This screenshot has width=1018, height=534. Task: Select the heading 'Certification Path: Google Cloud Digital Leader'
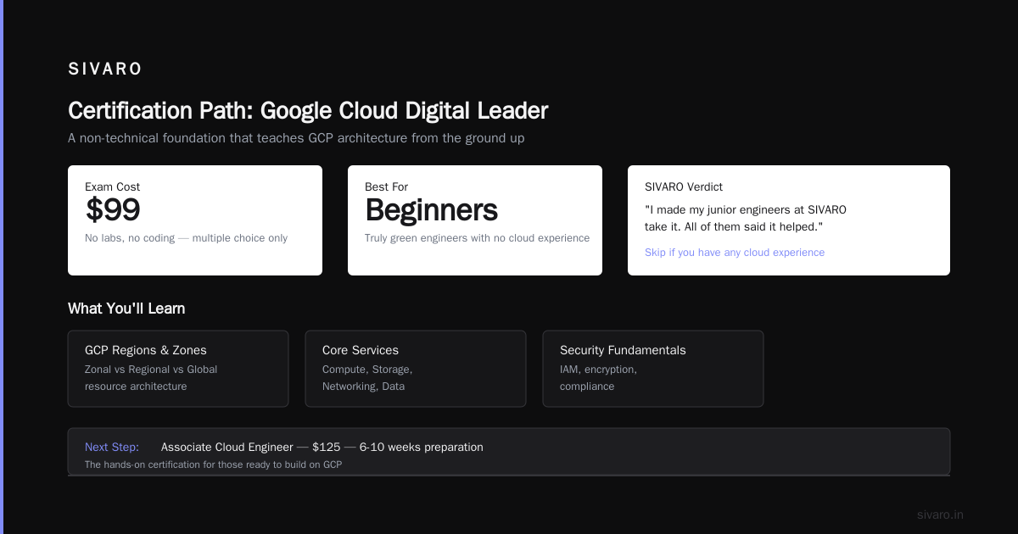tap(308, 111)
